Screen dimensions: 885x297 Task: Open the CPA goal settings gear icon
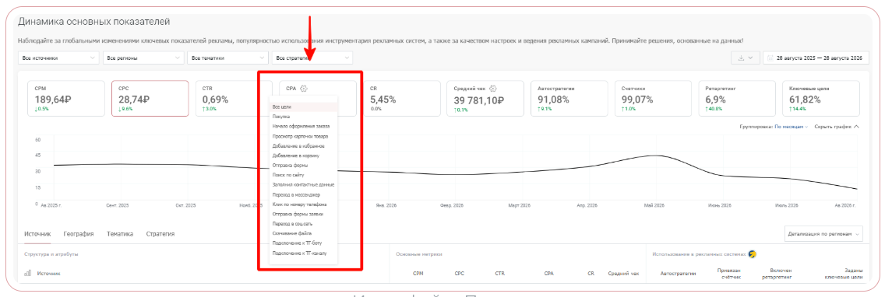coord(304,88)
